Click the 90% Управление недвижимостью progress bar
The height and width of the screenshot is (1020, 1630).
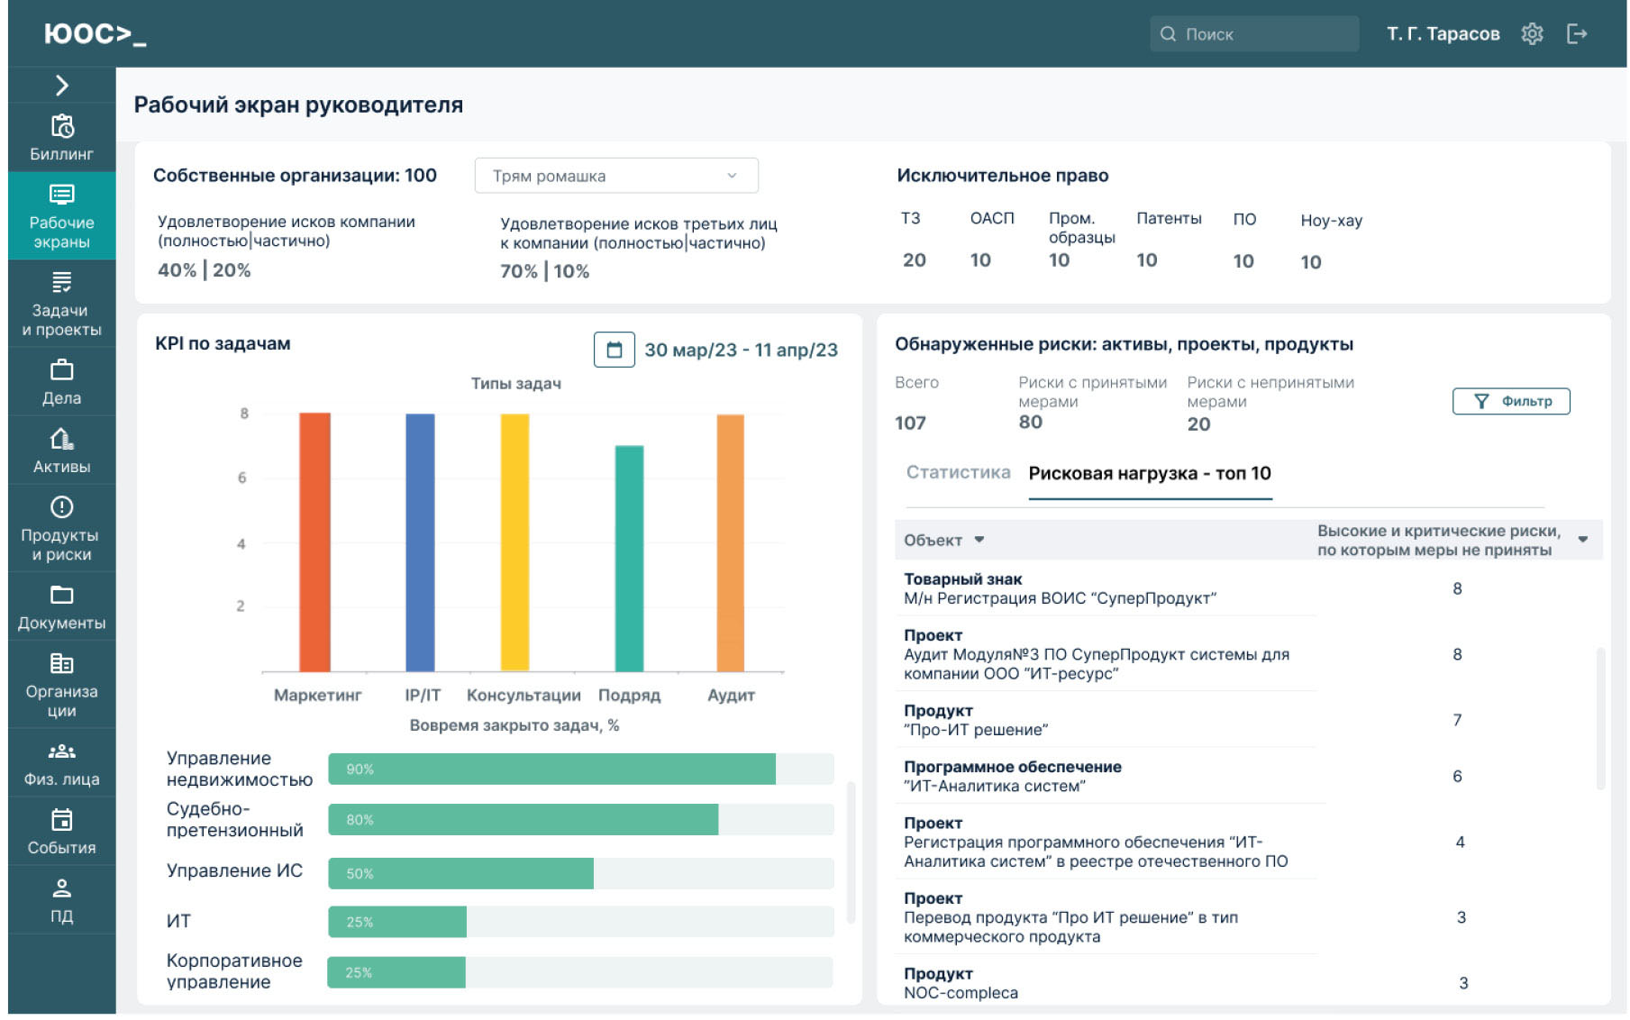[551, 769]
